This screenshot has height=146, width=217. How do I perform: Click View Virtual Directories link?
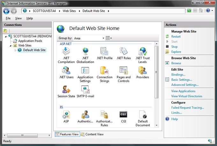[x=187, y=96]
